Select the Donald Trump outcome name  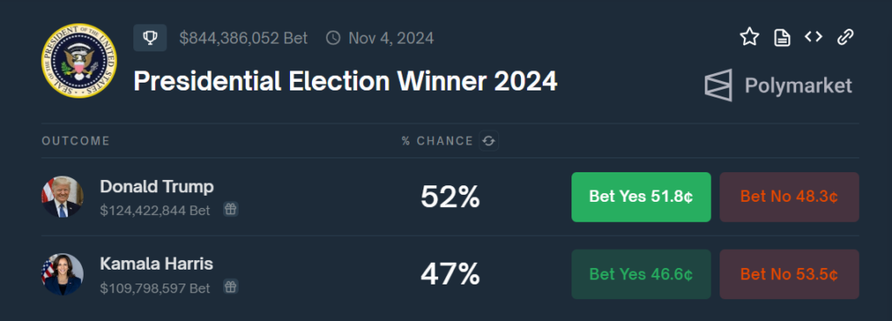pyautogui.click(x=157, y=186)
